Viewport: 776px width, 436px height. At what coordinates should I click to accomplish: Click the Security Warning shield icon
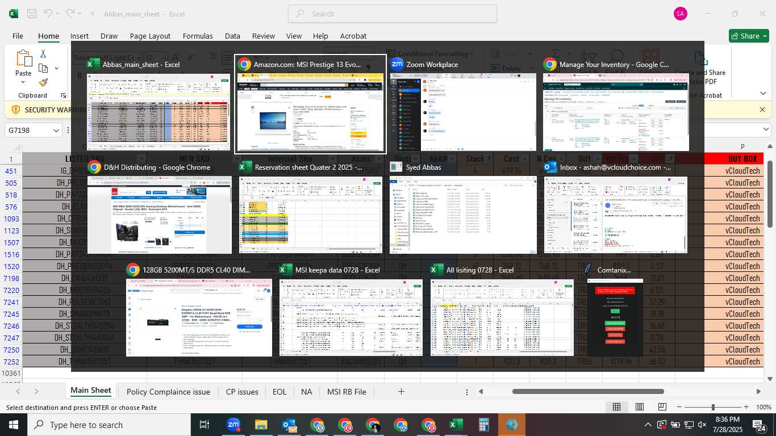click(x=15, y=110)
